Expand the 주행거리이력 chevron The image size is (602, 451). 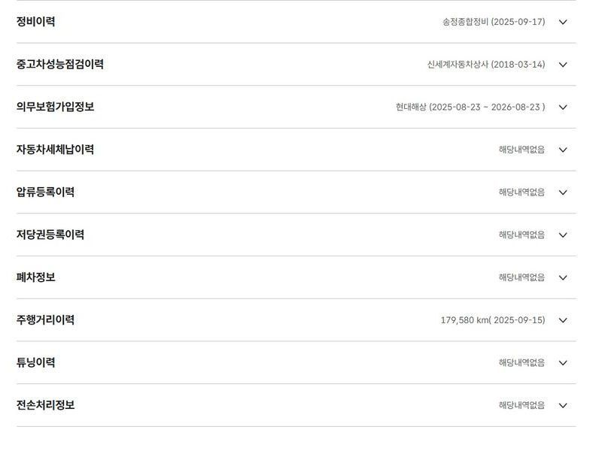point(563,320)
